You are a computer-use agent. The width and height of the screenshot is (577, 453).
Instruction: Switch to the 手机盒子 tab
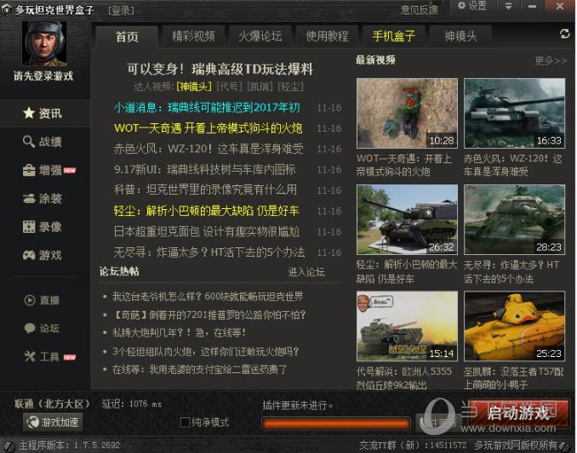pyautogui.click(x=394, y=37)
